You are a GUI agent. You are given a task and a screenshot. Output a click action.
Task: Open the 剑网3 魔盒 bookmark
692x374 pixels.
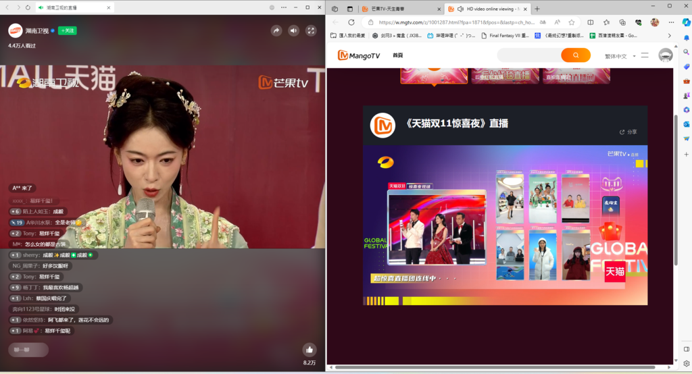coord(397,35)
